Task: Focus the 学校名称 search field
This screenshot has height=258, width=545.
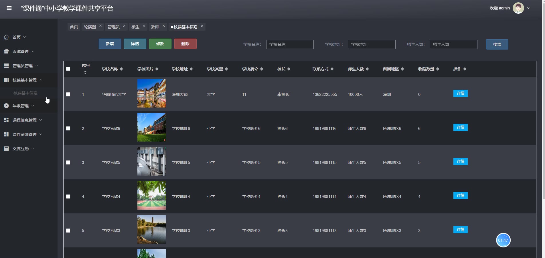Action: 290,44
